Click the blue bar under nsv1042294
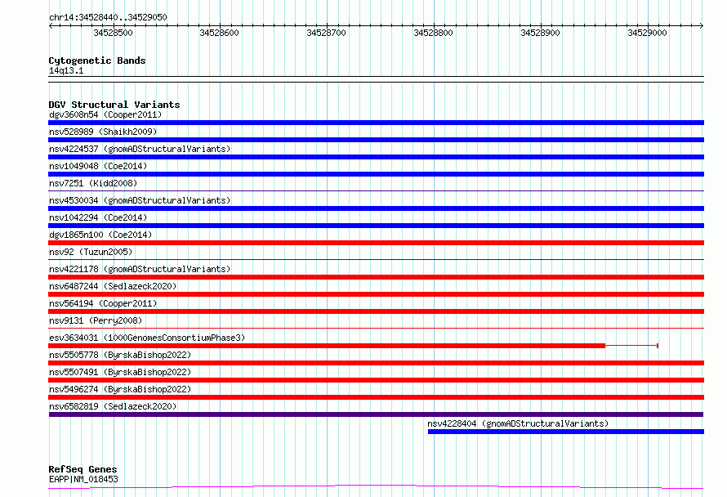Screen dimensions: 727x497 [376, 226]
